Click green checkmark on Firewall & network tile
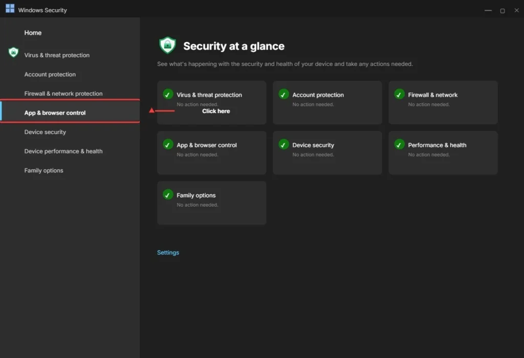 (399, 94)
